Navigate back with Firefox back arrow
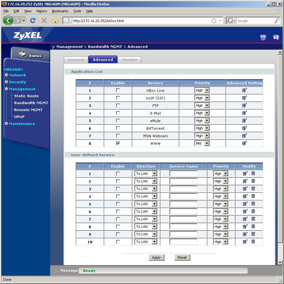The image size is (284, 284). tap(8, 21)
